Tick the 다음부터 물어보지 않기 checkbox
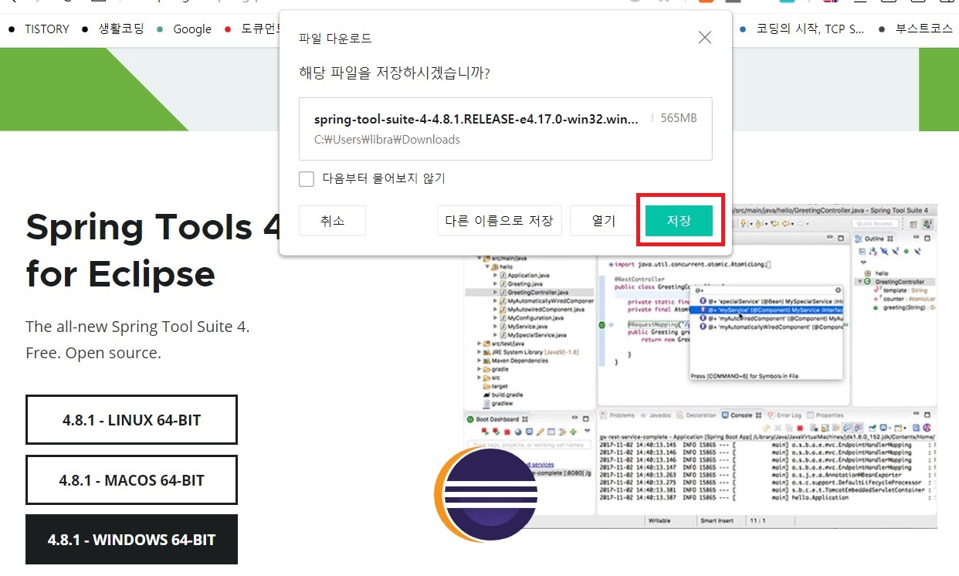 pos(307,179)
